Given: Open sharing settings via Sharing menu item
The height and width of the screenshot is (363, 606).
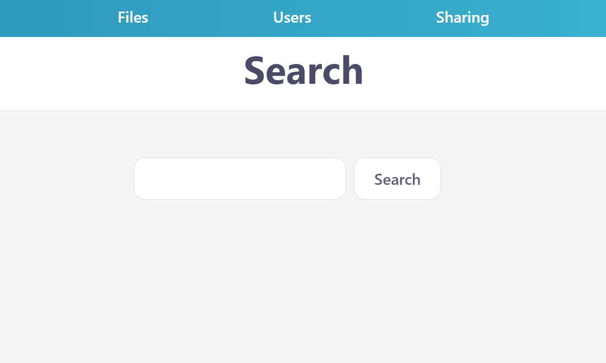Looking at the screenshot, I should click(463, 18).
